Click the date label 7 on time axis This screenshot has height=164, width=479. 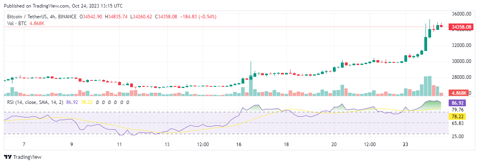[24, 144]
